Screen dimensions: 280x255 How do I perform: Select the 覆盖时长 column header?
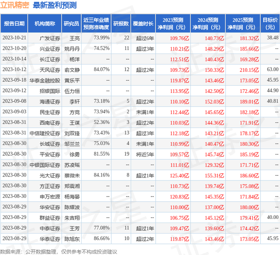coord(143,23)
